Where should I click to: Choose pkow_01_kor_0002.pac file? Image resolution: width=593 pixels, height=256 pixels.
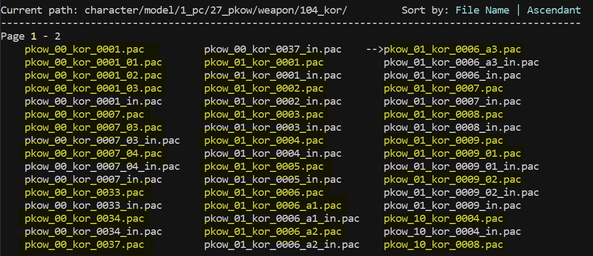264,88
